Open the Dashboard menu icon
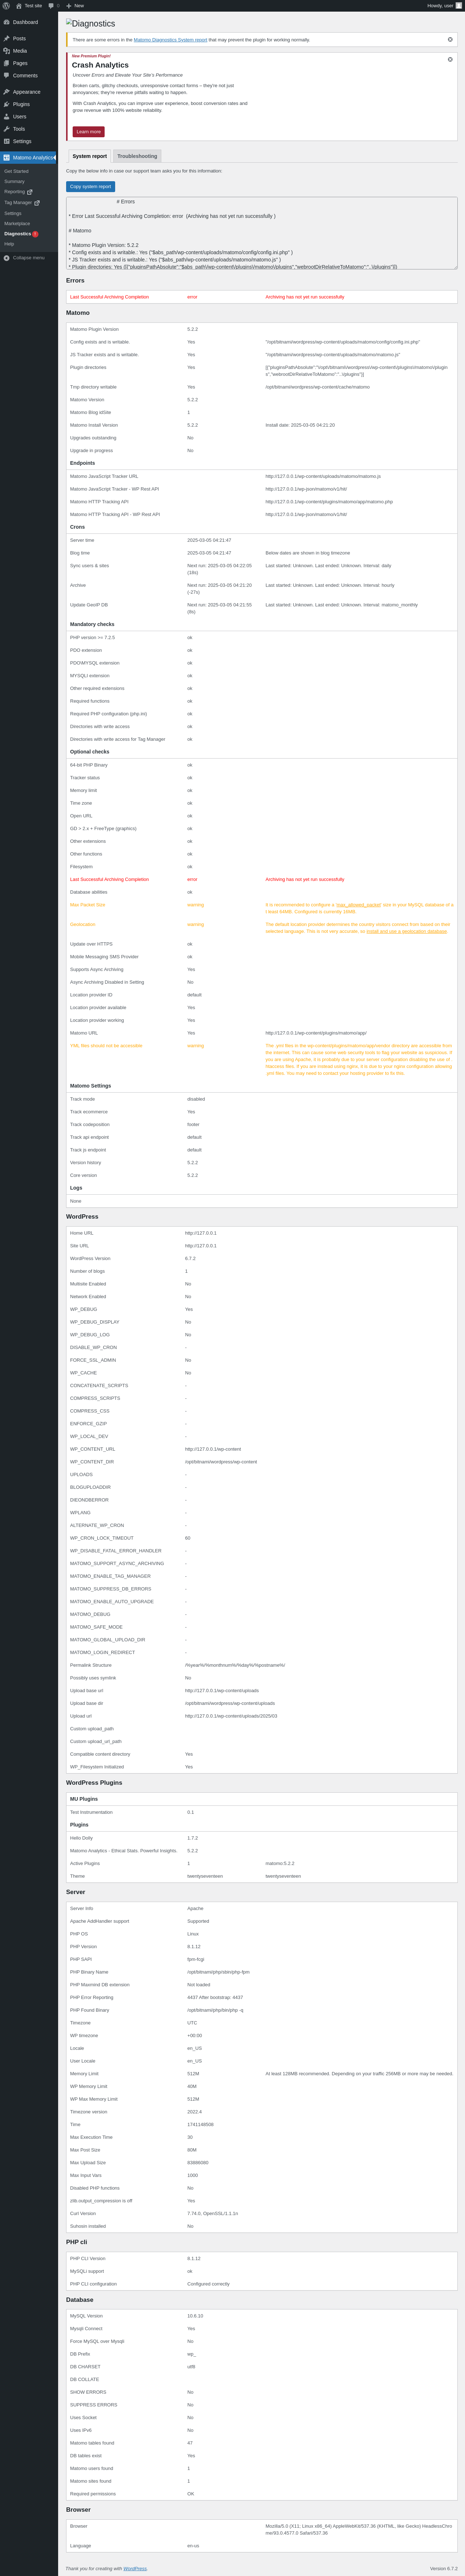Viewport: 465px width, 2576px height. tap(7, 22)
